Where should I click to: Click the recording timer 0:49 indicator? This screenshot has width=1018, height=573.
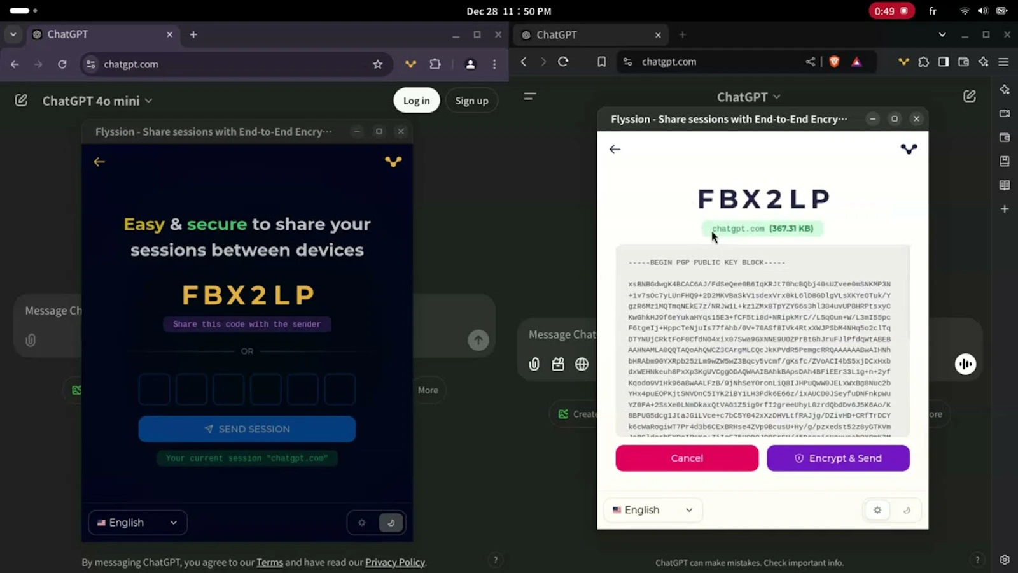(891, 11)
